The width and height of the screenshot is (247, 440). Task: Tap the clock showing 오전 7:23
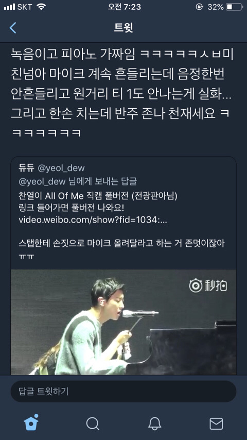pyautogui.click(x=125, y=7)
